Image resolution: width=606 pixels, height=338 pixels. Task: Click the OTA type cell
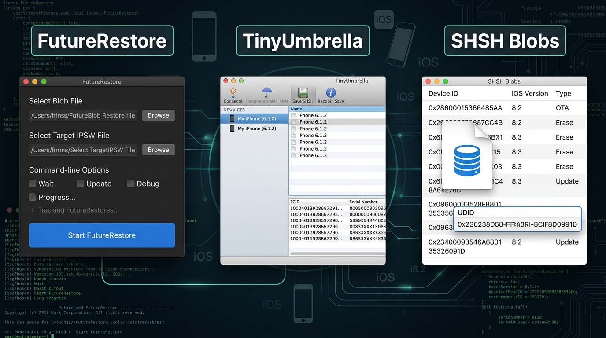pos(562,108)
